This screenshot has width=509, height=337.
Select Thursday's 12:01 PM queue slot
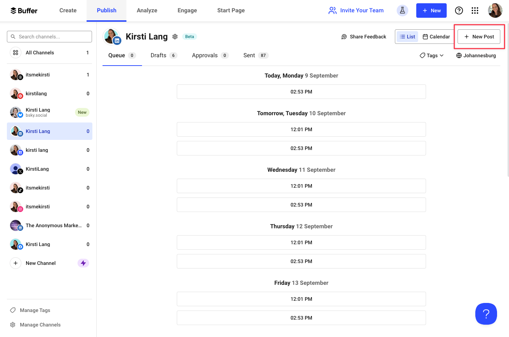tap(301, 242)
